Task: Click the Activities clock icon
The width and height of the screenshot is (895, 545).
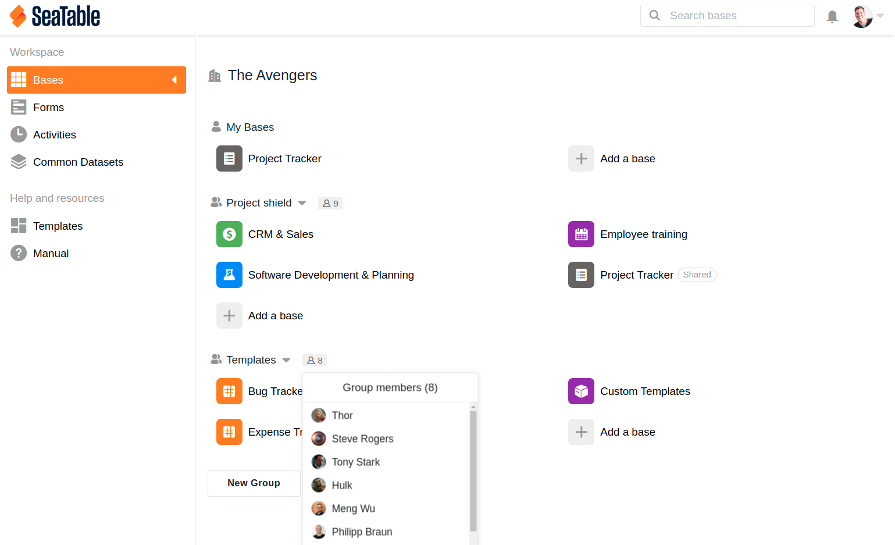Action: [19, 134]
